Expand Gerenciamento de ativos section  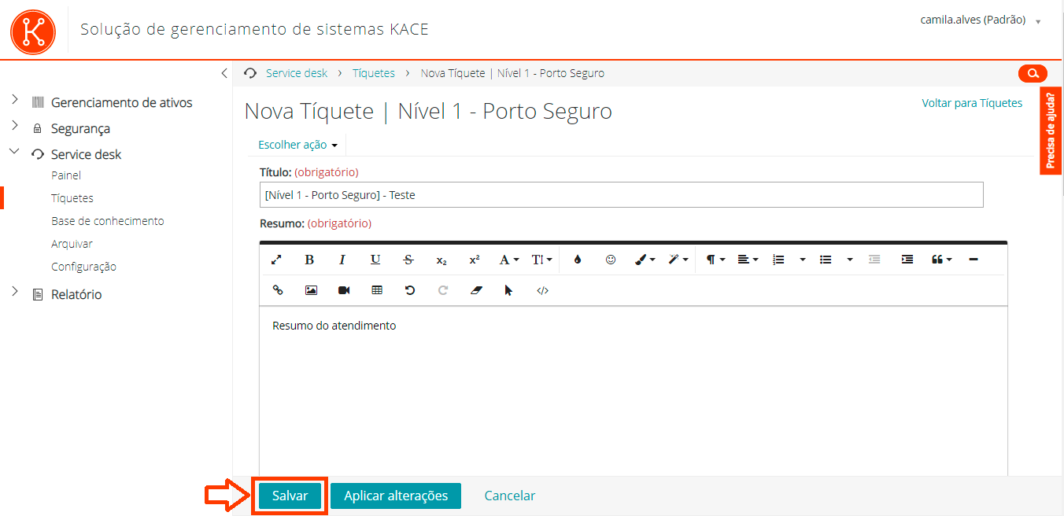point(14,100)
